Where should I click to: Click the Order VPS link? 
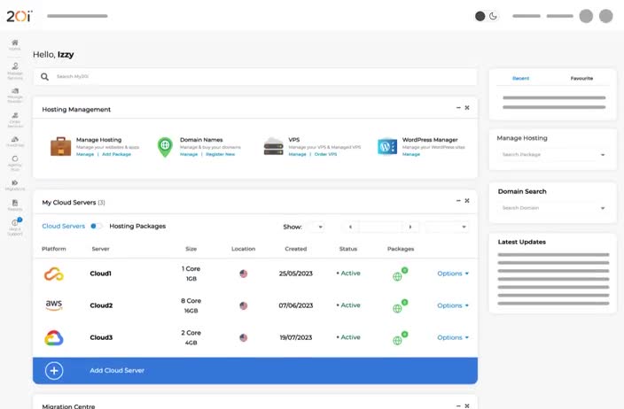tap(325, 154)
